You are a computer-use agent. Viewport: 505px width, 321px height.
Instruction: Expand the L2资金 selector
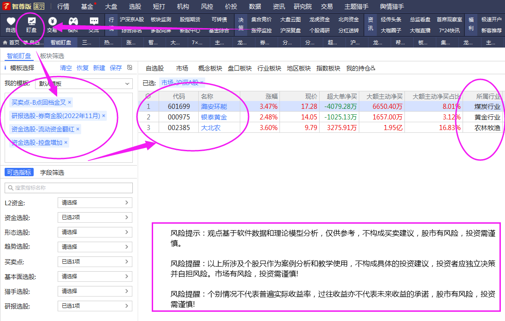click(95, 202)
